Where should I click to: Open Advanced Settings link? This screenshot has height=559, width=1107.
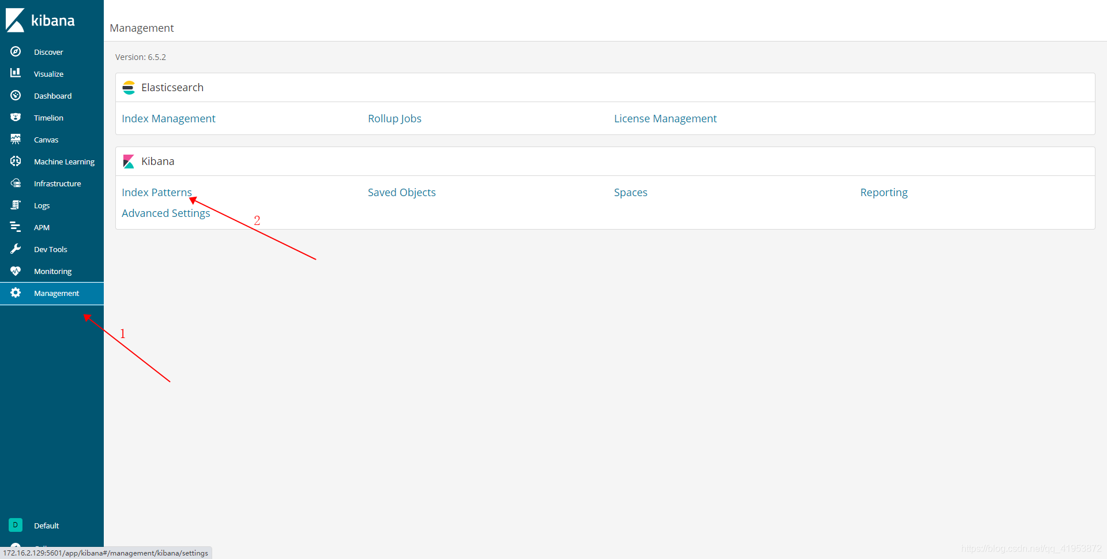(x=166, y=213)
